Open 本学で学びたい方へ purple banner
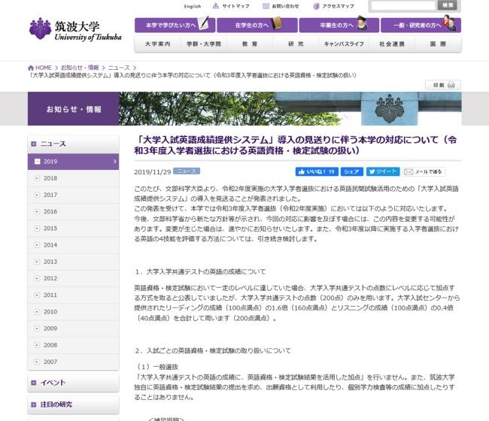 (175, 26)
